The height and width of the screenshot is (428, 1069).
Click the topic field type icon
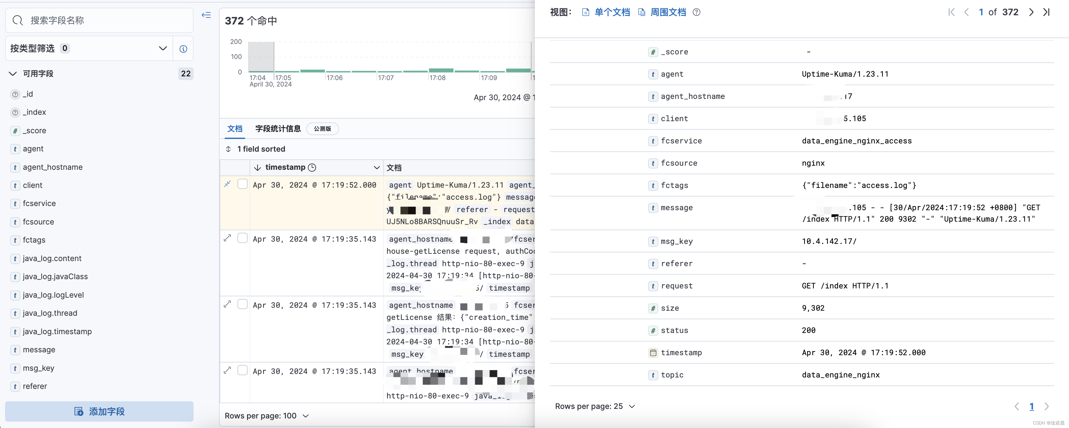[653, 375]
